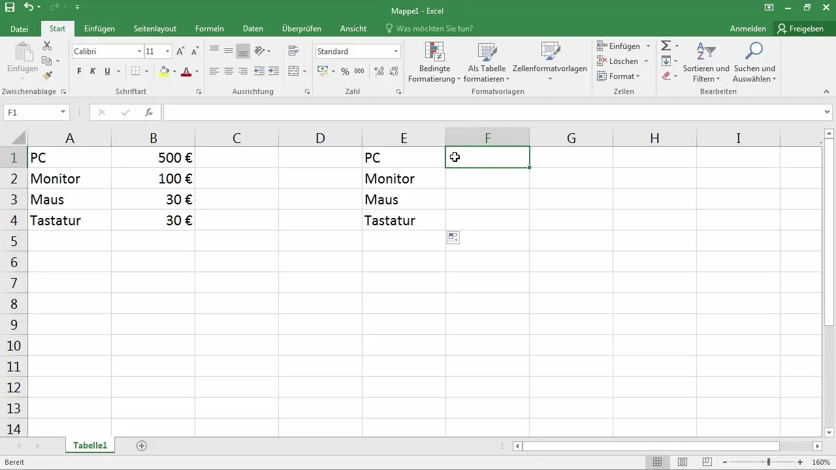
Task: Click the text orientation icon
Action: point(259,51)
